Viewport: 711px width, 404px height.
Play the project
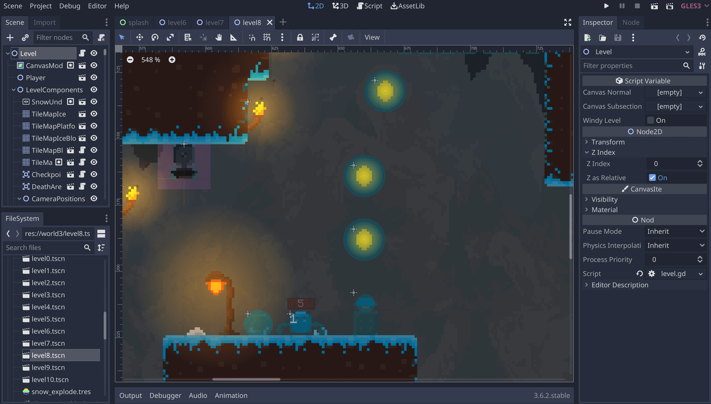click(x=606, y=6)
